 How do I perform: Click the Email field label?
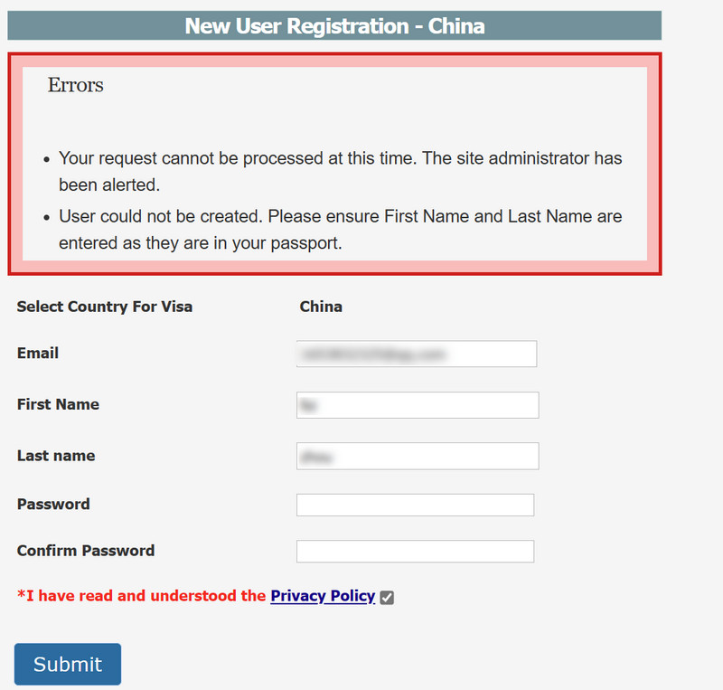pos(38,353)
